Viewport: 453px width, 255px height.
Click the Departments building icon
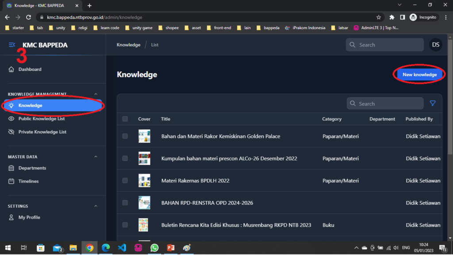(x=12, y=168)
